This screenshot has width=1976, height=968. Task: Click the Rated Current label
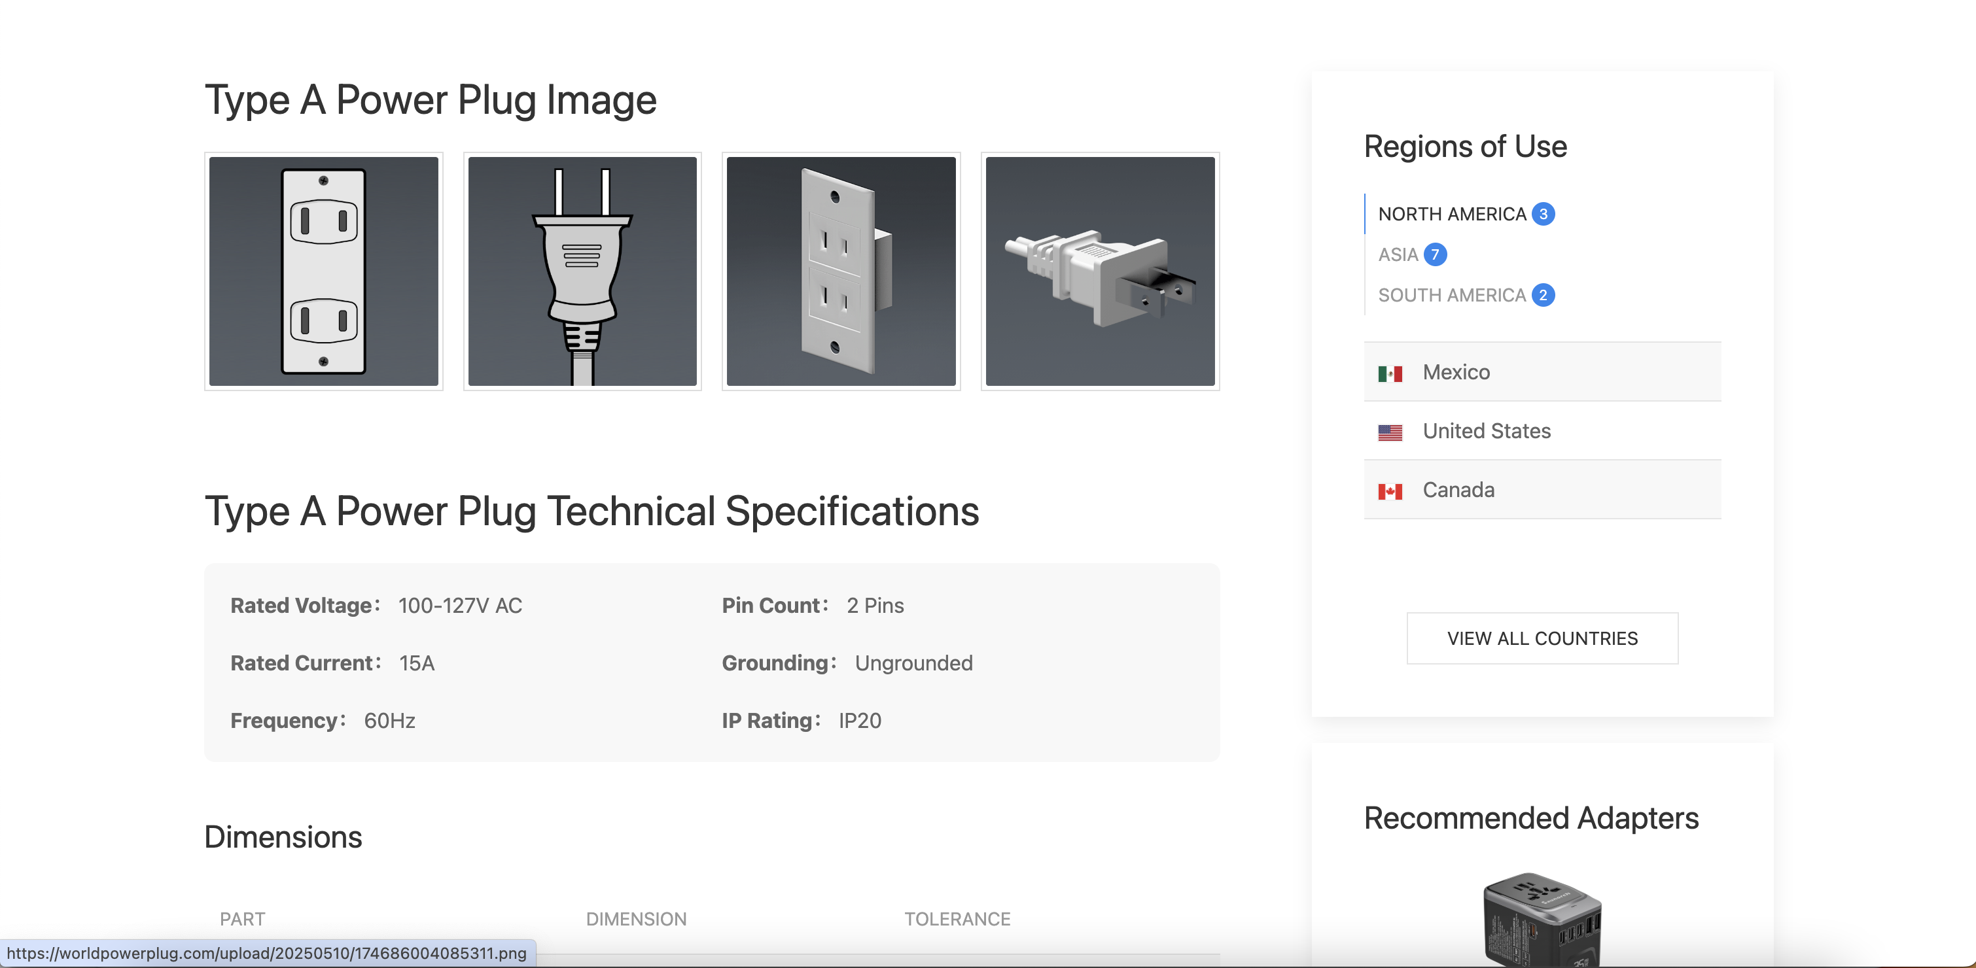(306, 663)
